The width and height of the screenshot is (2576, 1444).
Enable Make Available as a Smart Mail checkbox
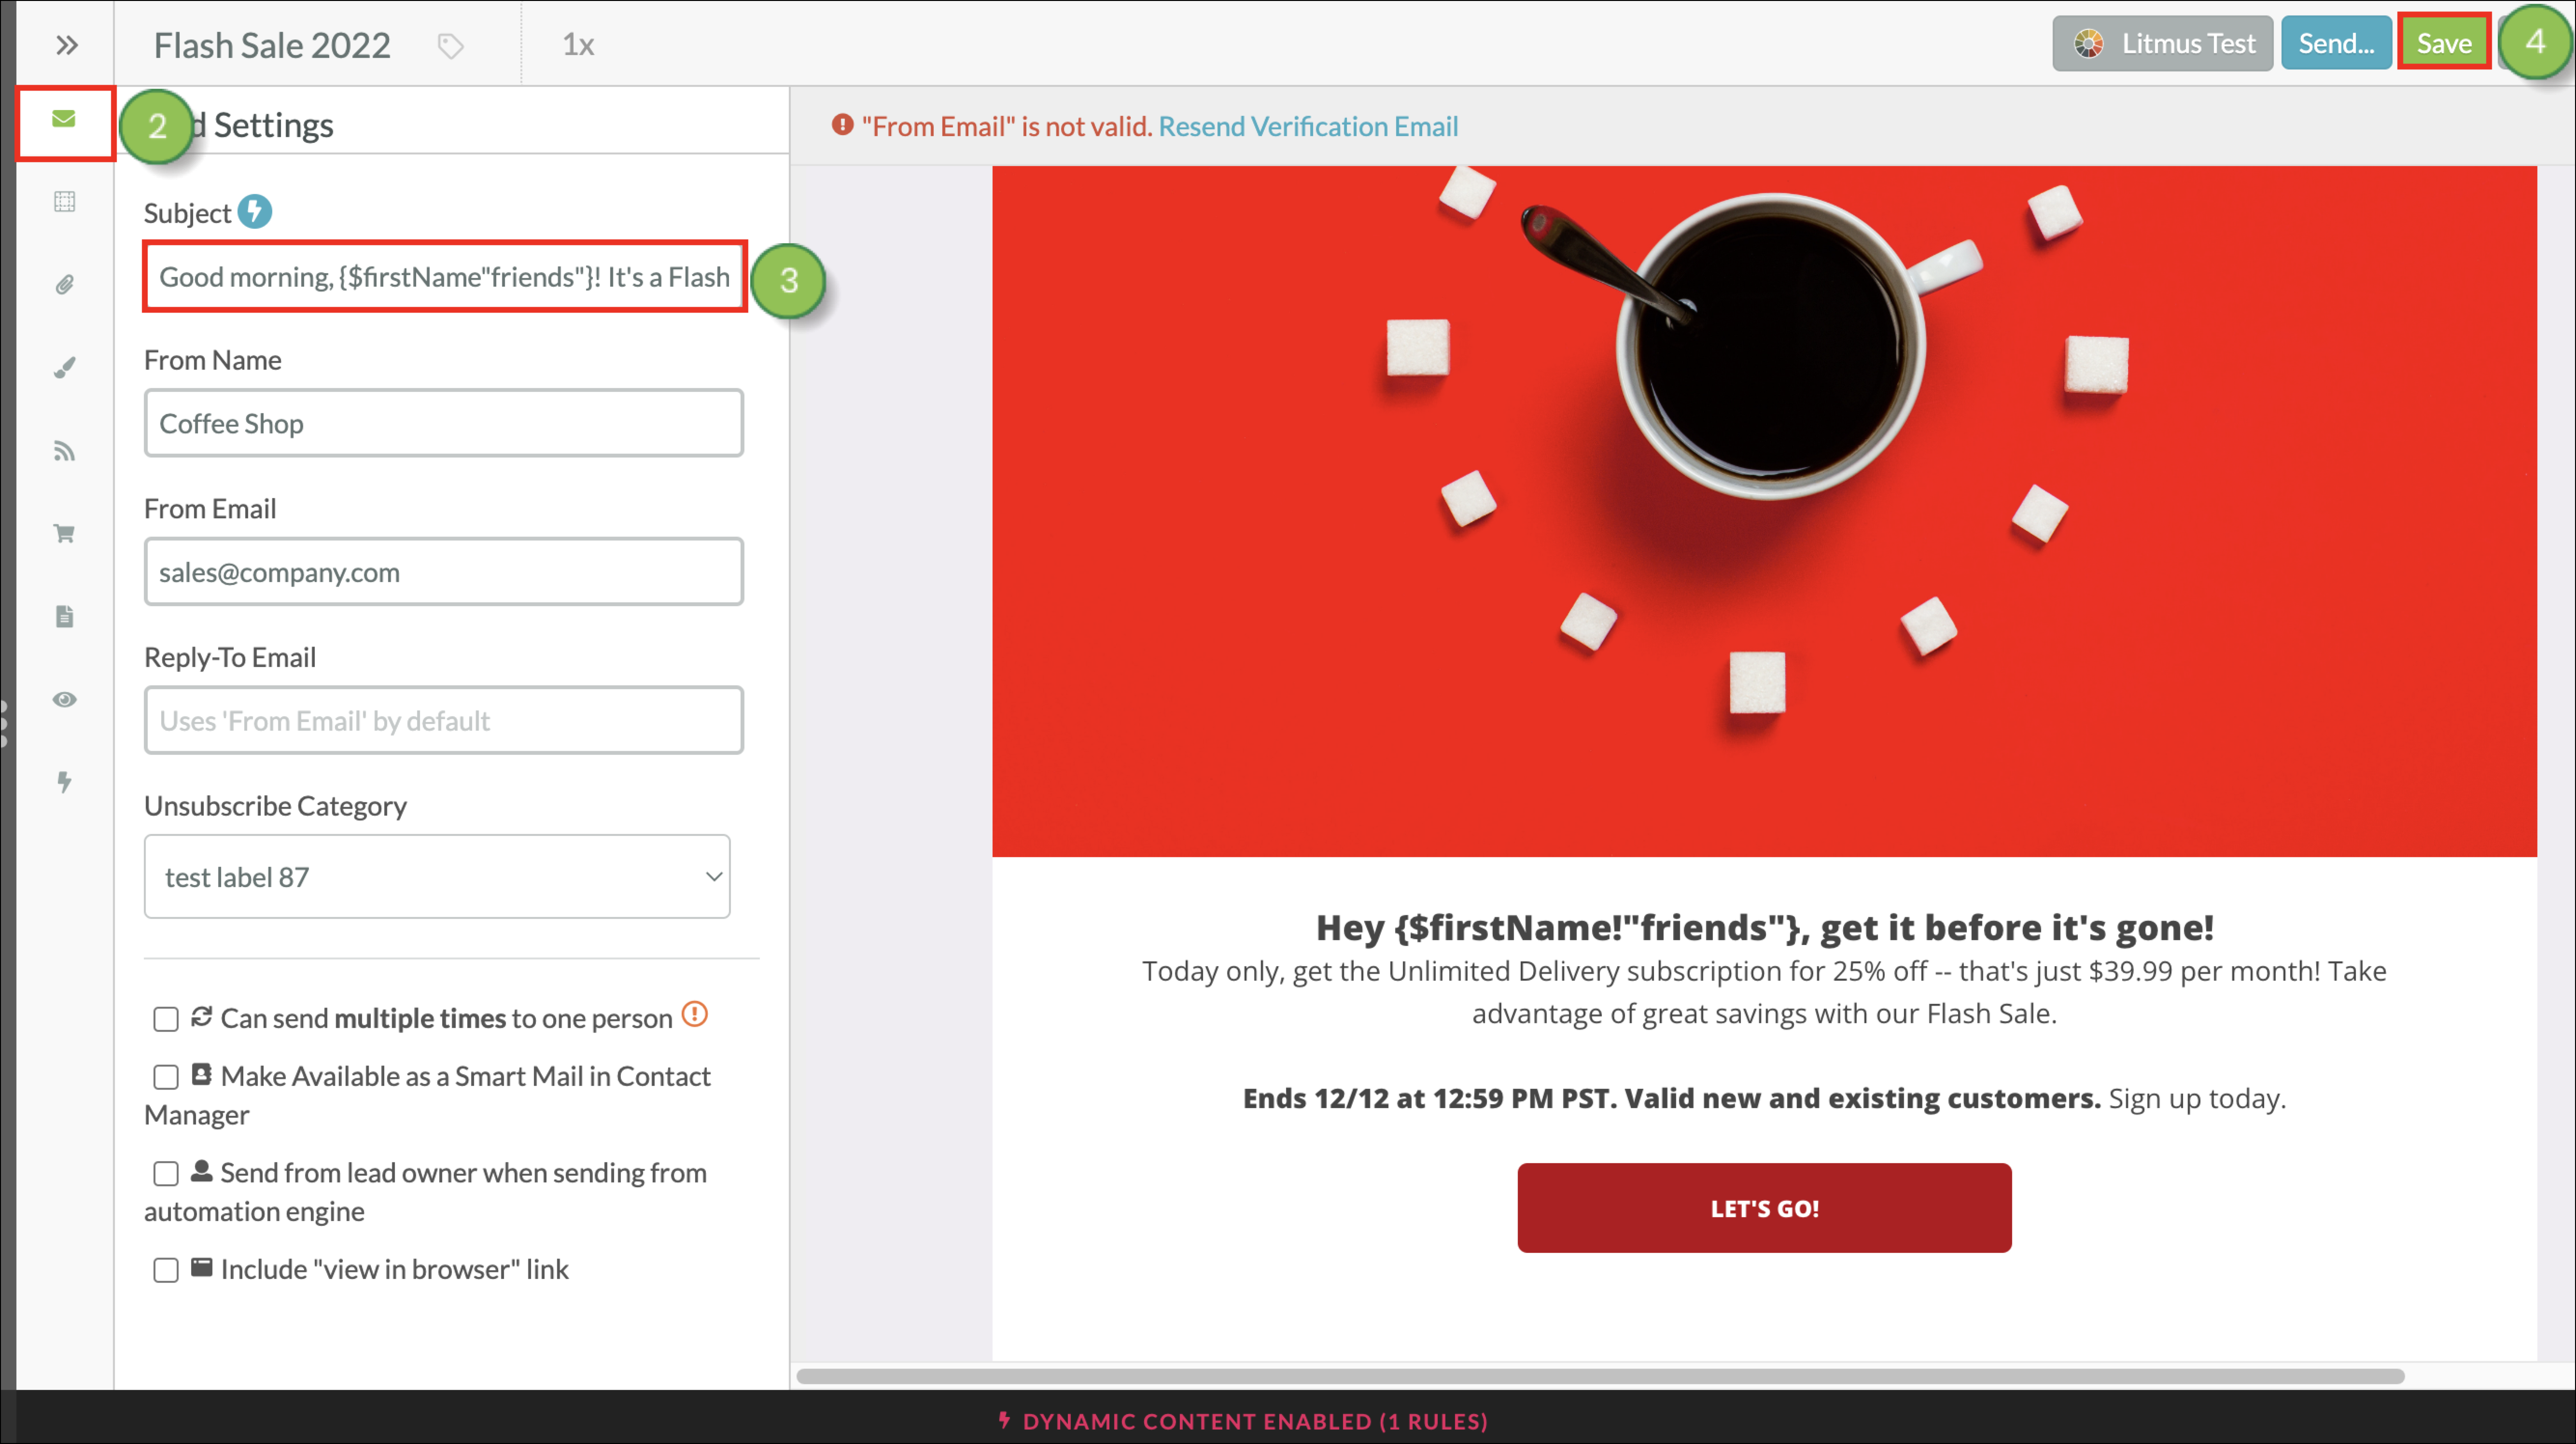(x=166, y=1077)
